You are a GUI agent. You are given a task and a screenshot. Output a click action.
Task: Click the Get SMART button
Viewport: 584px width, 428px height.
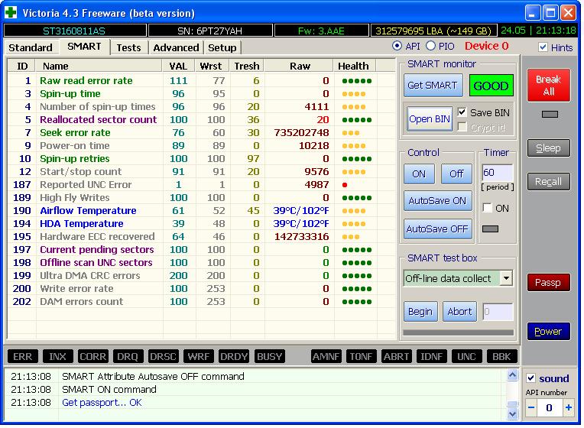click(433, 86)
